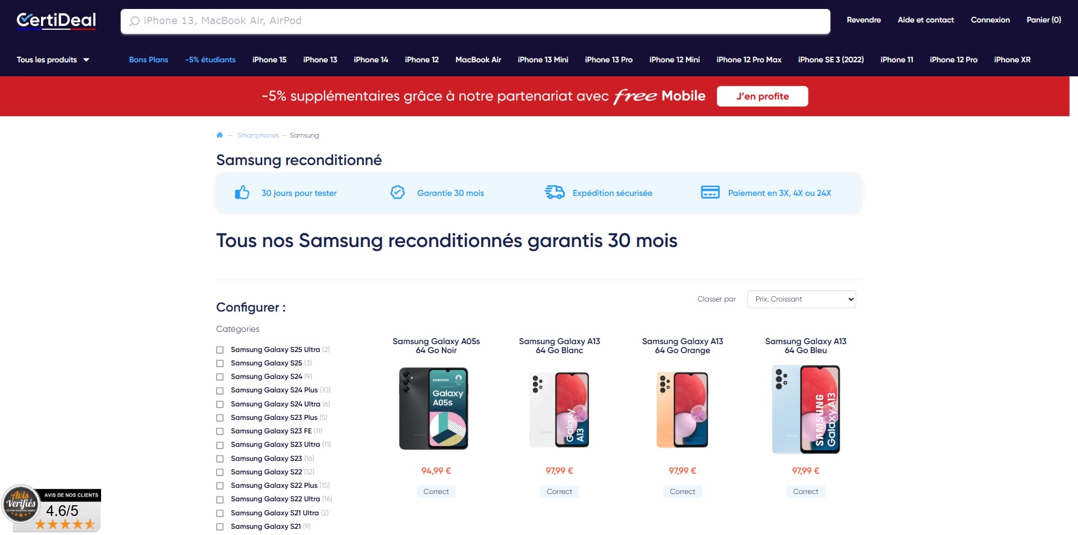Click the Garantie 30 mois badge icon
The height and width of the screenshot is (535, 1078).
[398, 193]
